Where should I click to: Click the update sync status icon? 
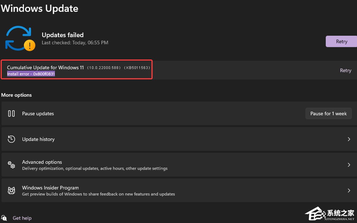coord(20,38)
